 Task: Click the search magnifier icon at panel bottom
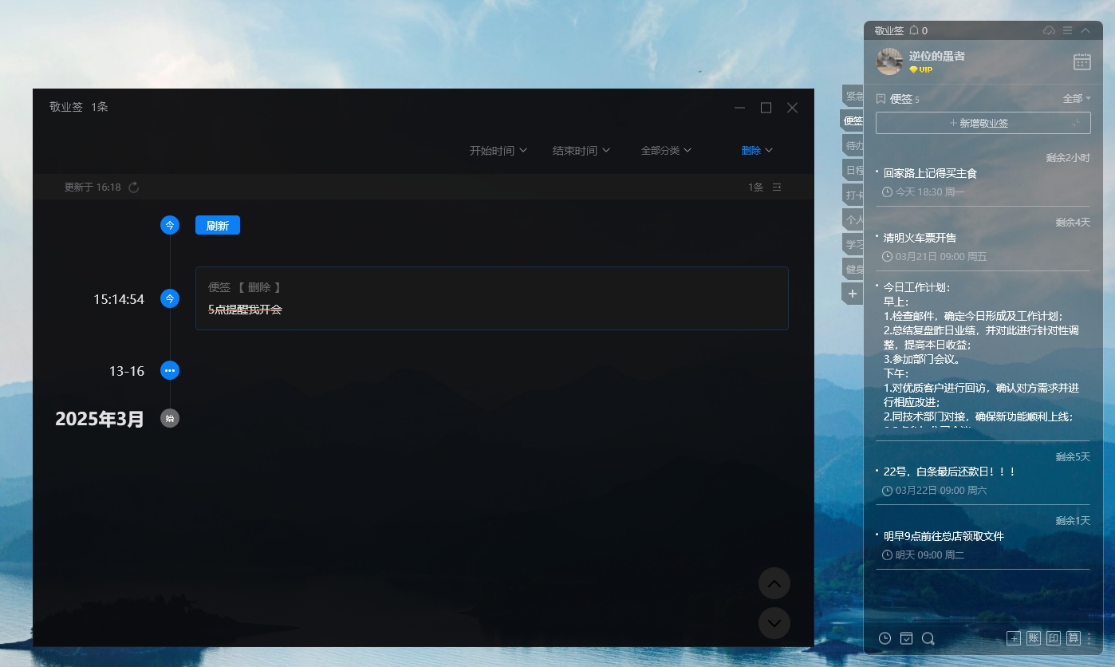pos(928,638)
